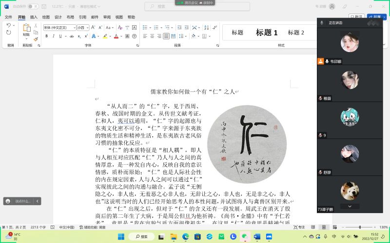Click the italic formatting icon
The width and height of the screenshot is (390, 243).
54,36
